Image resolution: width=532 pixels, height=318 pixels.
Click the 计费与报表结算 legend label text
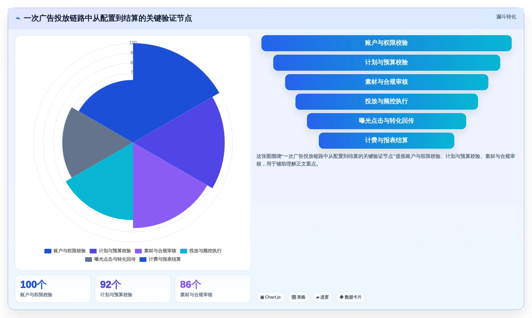coord(165,260)
